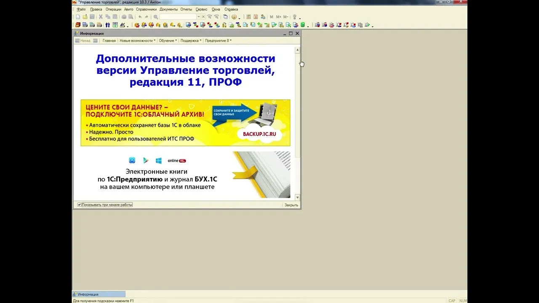Open the Calendar icon
The image size is (539, 303).
pyautogui.click(x=256, y=17)
